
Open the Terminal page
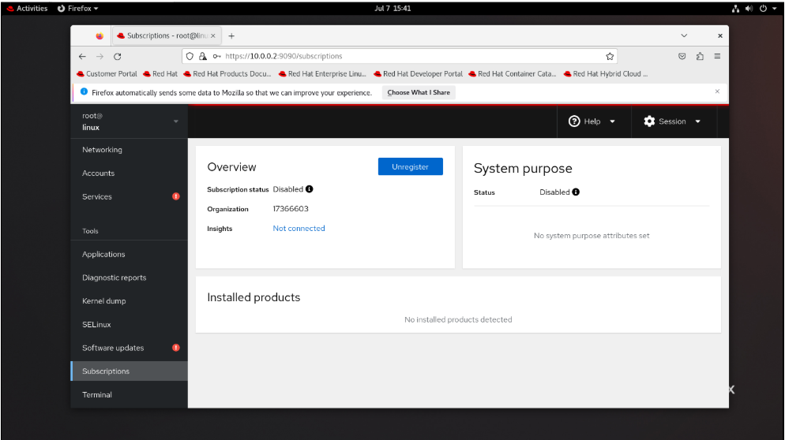click(x=97, y=395)
